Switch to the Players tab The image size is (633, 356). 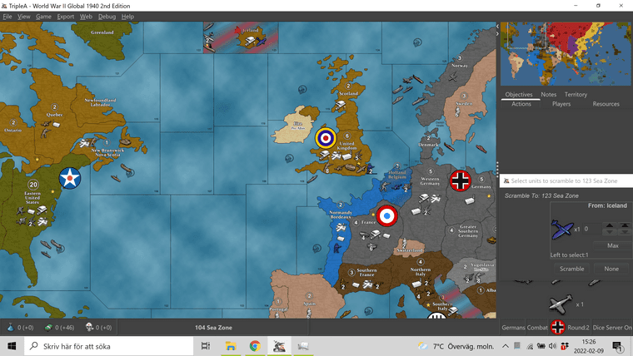pos(561,104)
